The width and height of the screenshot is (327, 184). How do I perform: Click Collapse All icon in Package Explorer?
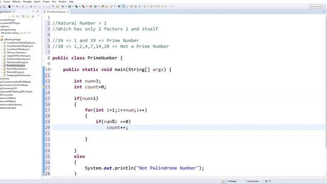(x=23, y=16)
